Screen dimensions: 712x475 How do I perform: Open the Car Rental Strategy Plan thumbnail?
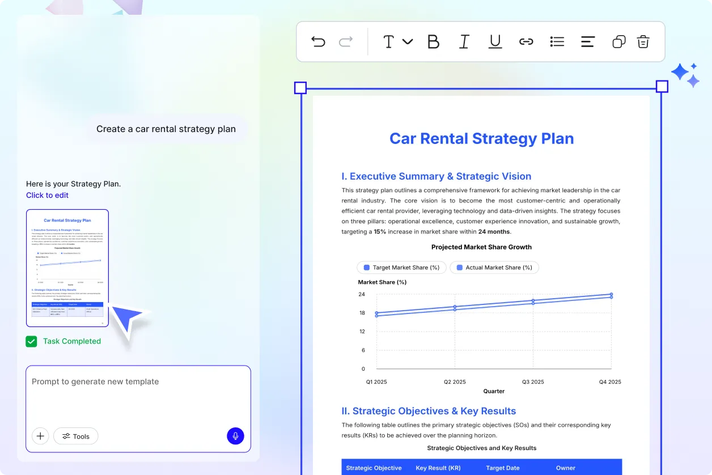click(x=67, y=268)
